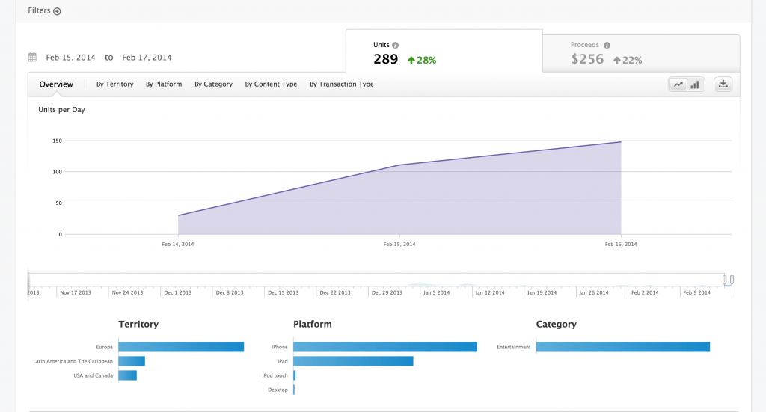
Task: Click the Units info icon
Action: point(396,45)
